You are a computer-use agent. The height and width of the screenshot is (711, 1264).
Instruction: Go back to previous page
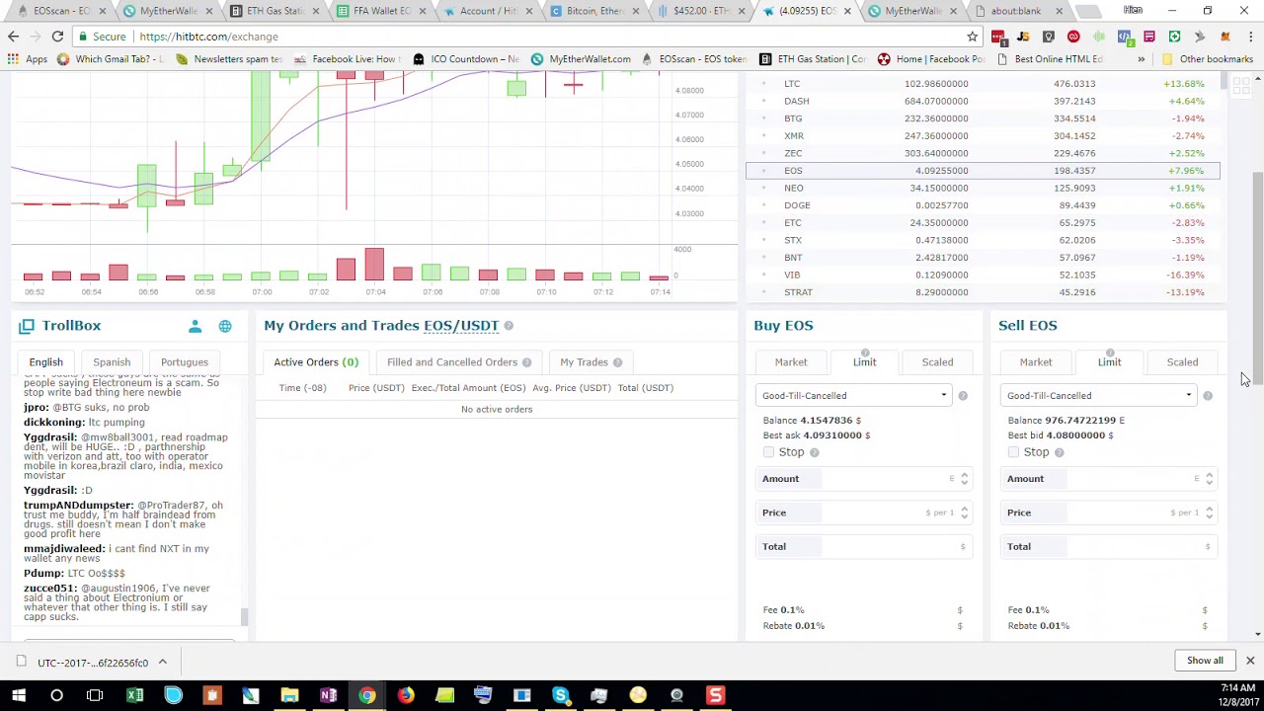point(13,37)
